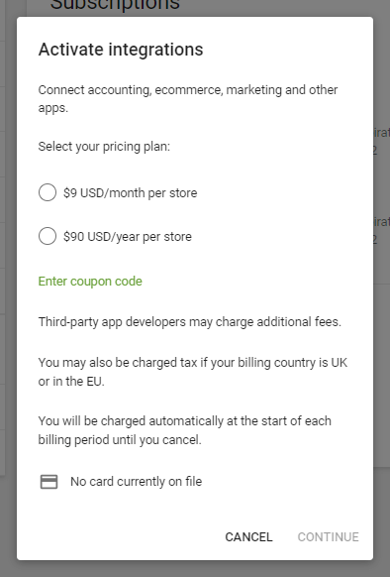Click the Subscriptions heading behind the dialog
The height and width of the screenshot is (577, 390).
coord(115,5)
